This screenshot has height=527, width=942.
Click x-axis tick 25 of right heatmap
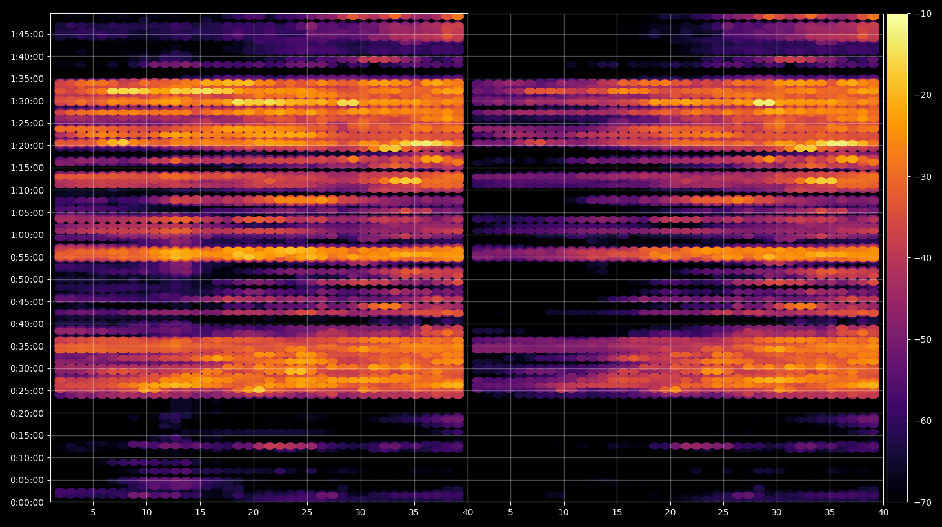(723, 513)
